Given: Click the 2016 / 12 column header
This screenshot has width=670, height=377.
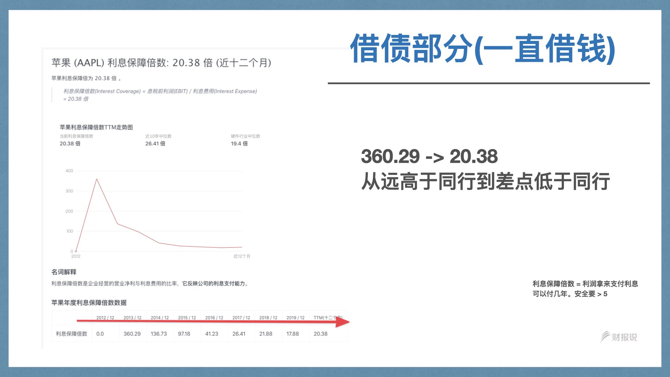Looking at the screenshot, I should (x=214, y=318).
